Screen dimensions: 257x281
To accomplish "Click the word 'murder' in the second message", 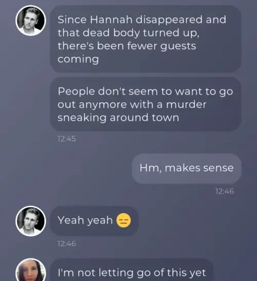I will tap(186, 104).
